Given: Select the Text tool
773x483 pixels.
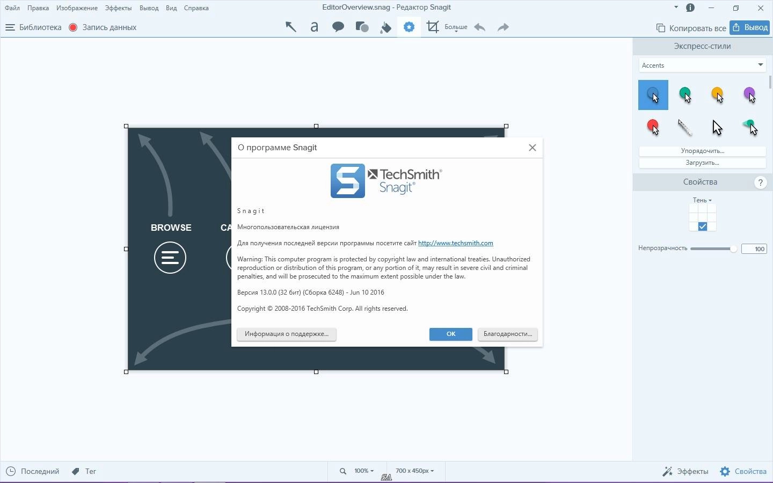Looking at the screenshot, I should [315, 27].
